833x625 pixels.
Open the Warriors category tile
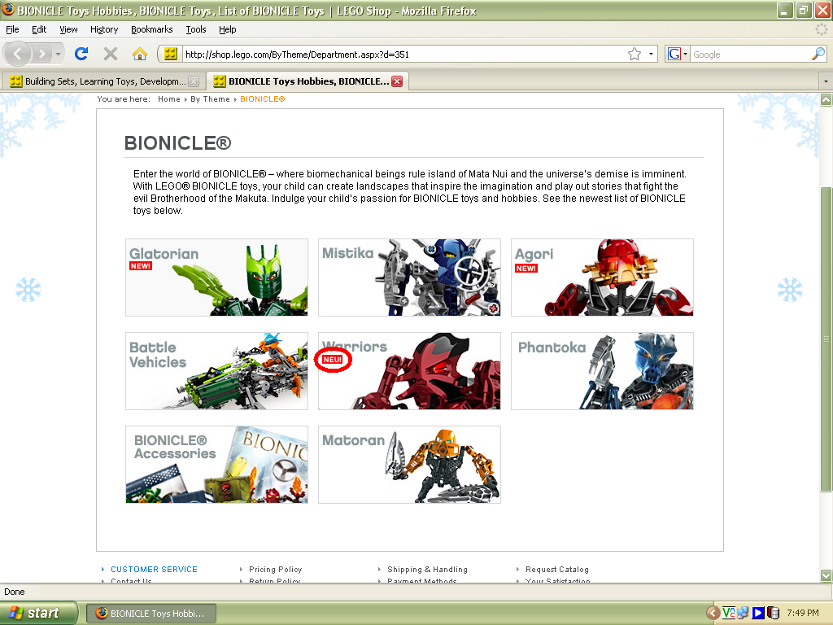tap(410, 371)
